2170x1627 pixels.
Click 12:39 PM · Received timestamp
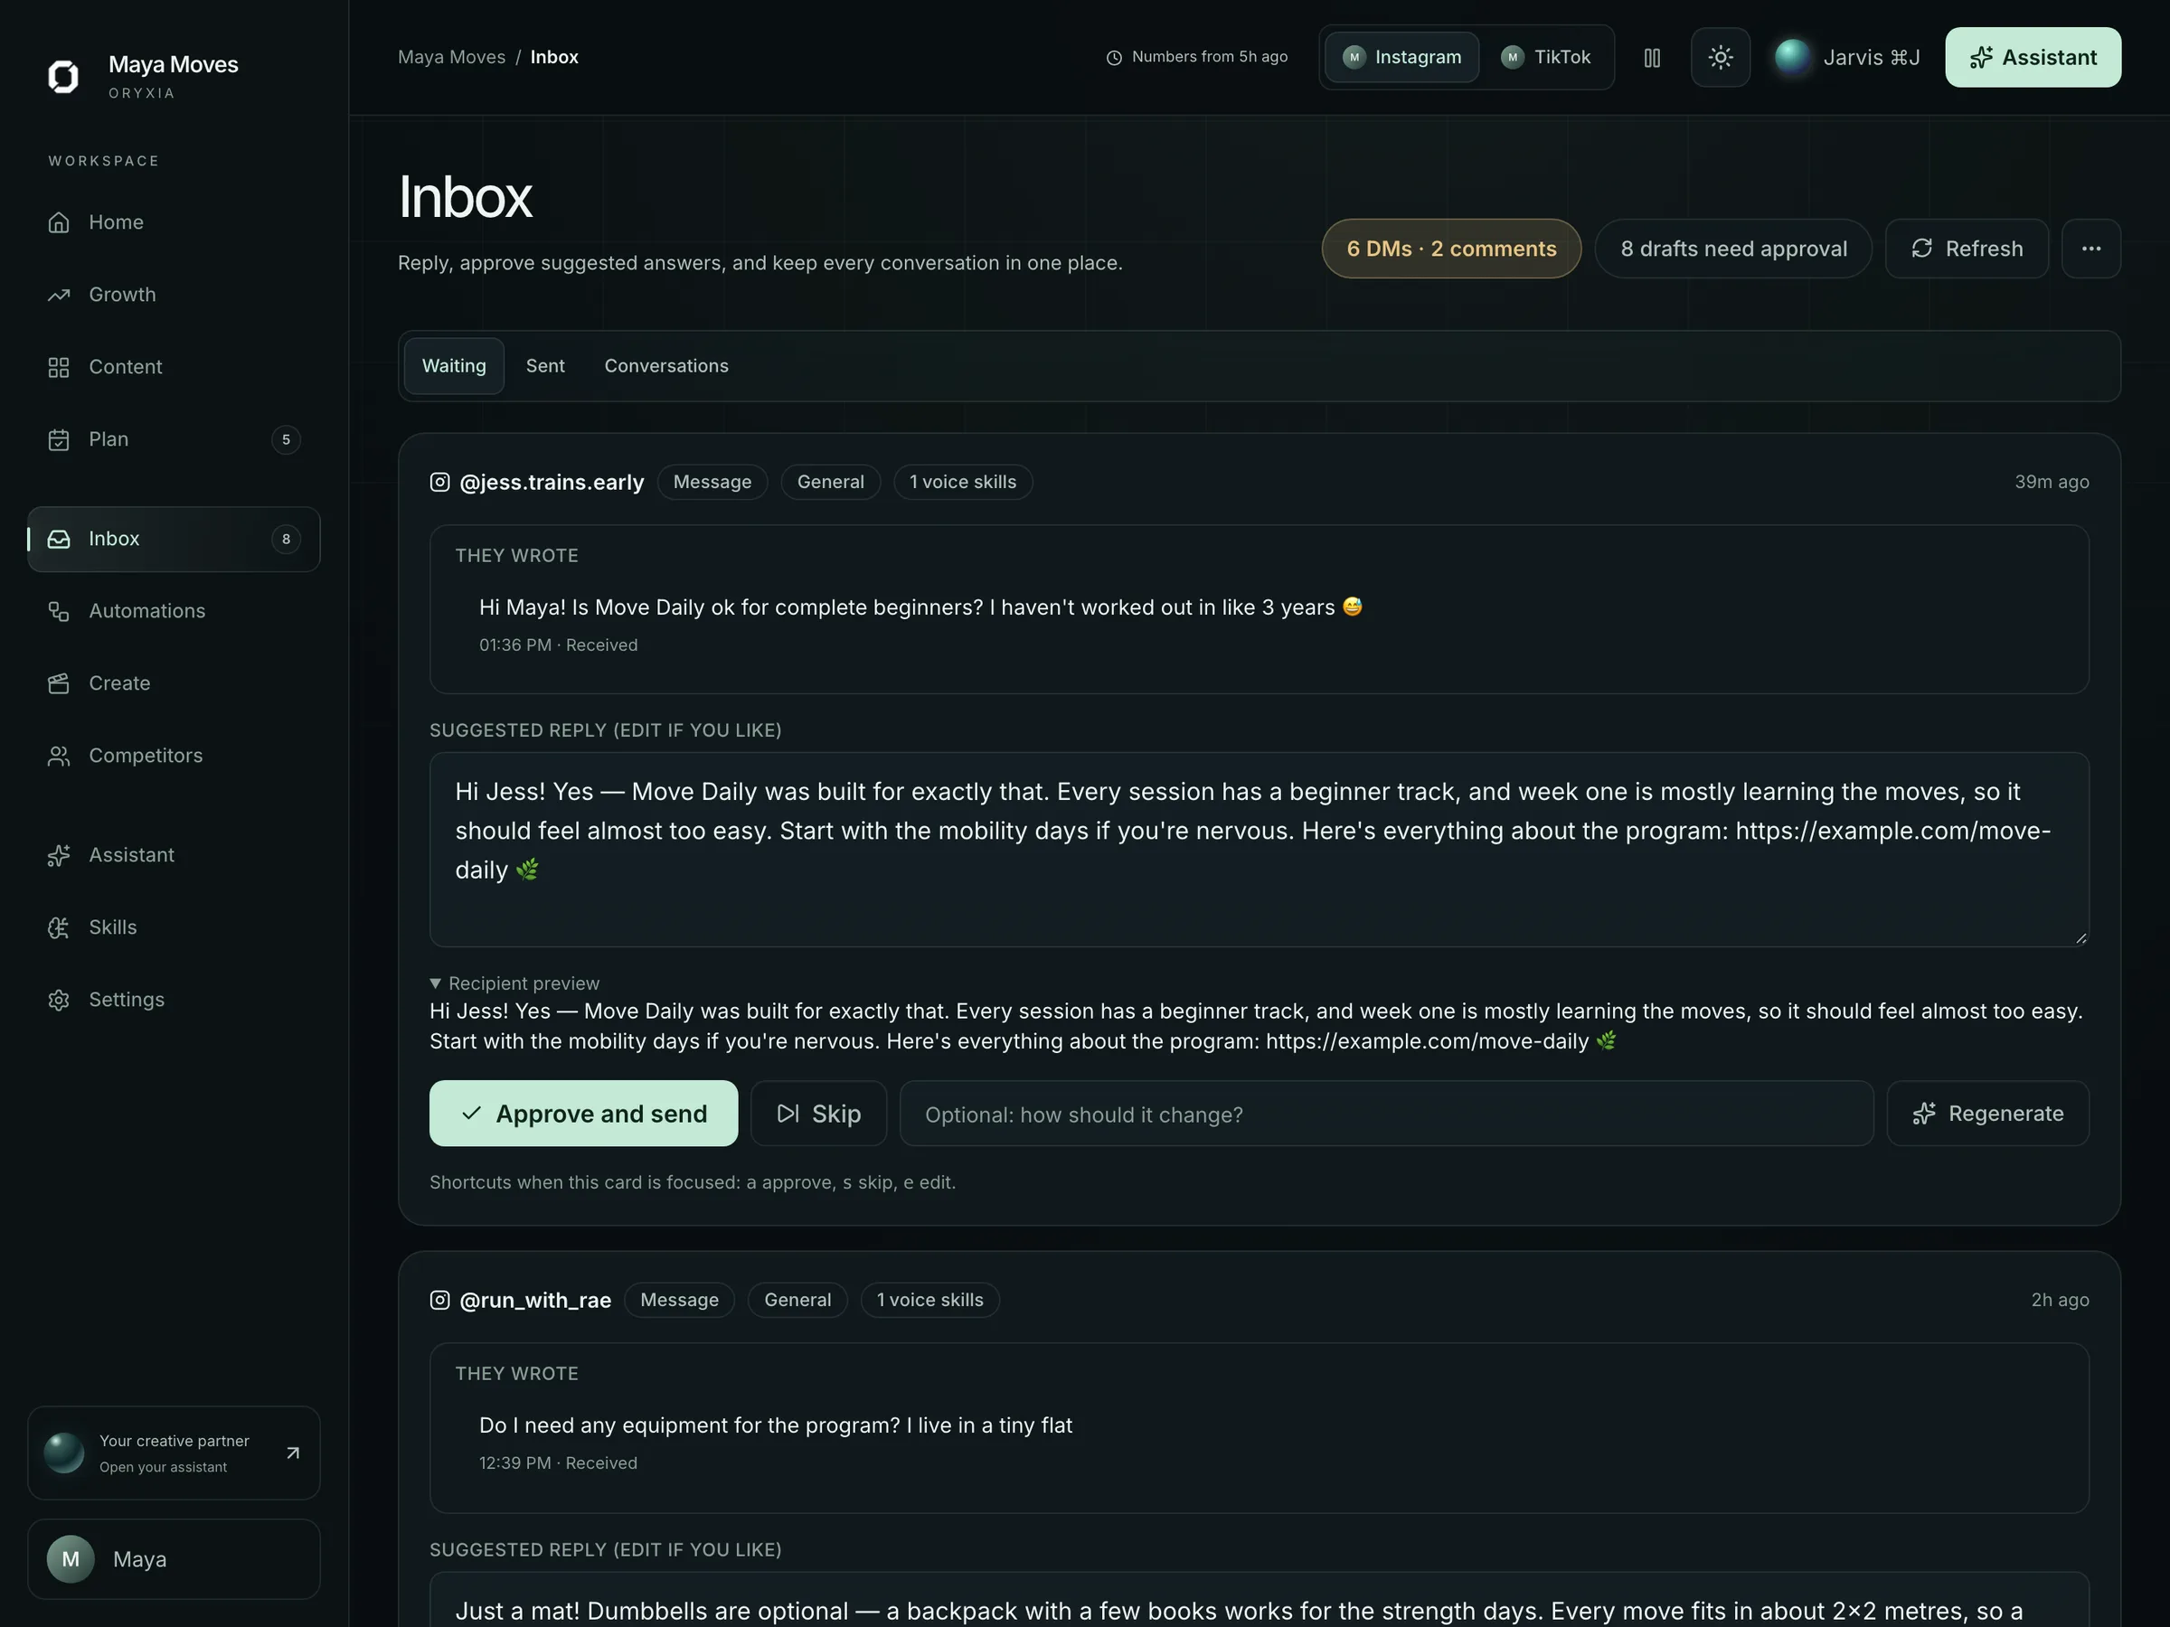tap(557, 1462)
